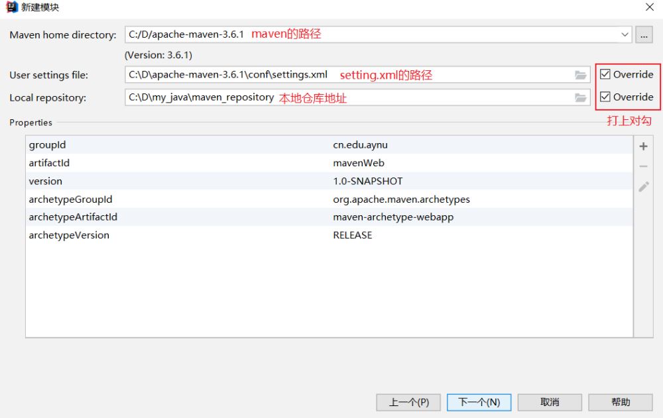Click the 上一个(P) previous button
663x418 pixels.
(408, 402)
